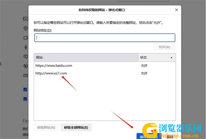The image size is (206, 139).
Task: Click the 允许 status for baidu.com
Action: coord(144,65)
